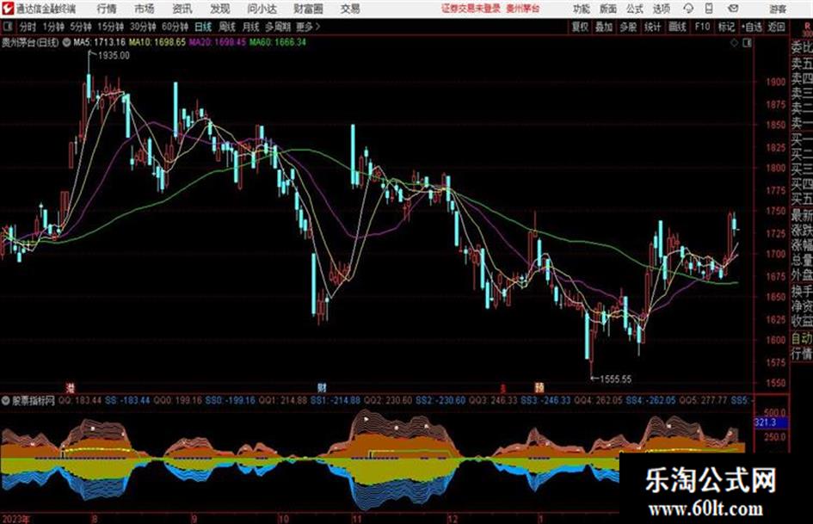813x524 pixels.
Task: Open the 自动 tab in right sidebar
Action: point(802,339)
